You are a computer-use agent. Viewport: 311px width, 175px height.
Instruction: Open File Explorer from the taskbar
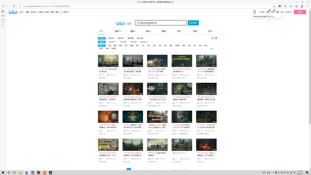click(21, 173)
